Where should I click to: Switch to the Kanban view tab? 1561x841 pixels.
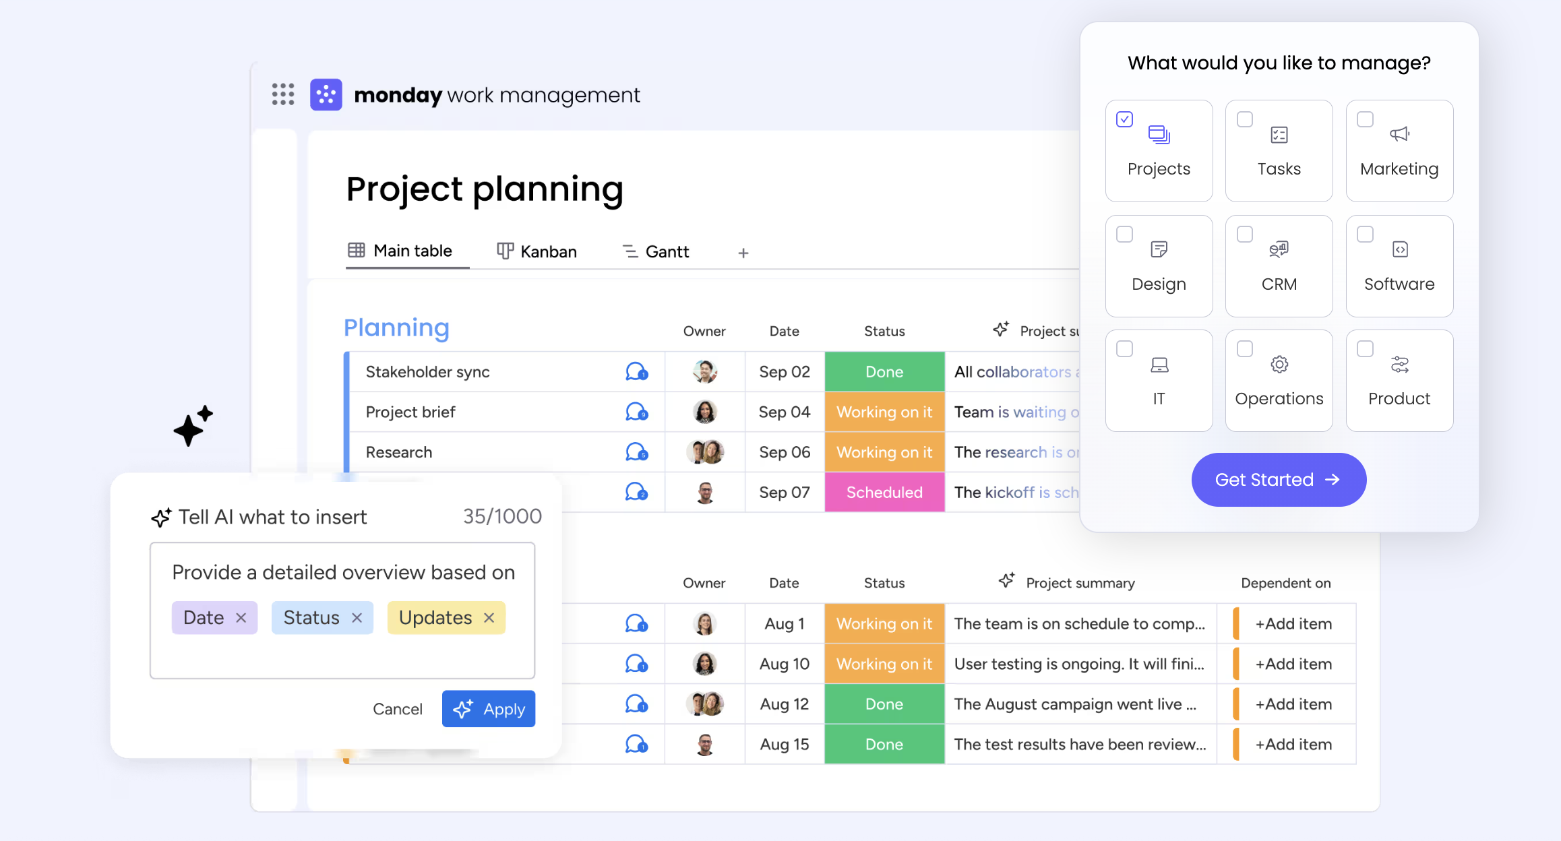click(537, 251)
